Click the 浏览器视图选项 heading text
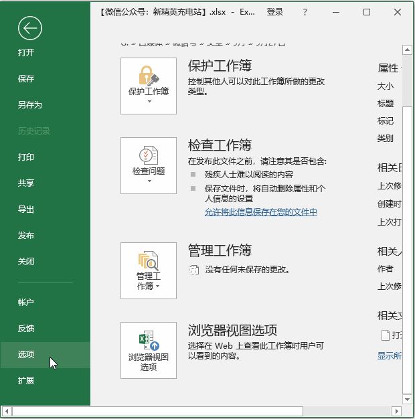Image resolution: width=415 pixels, height=419 pixels. pyautogui.click(x=232, y=330)
